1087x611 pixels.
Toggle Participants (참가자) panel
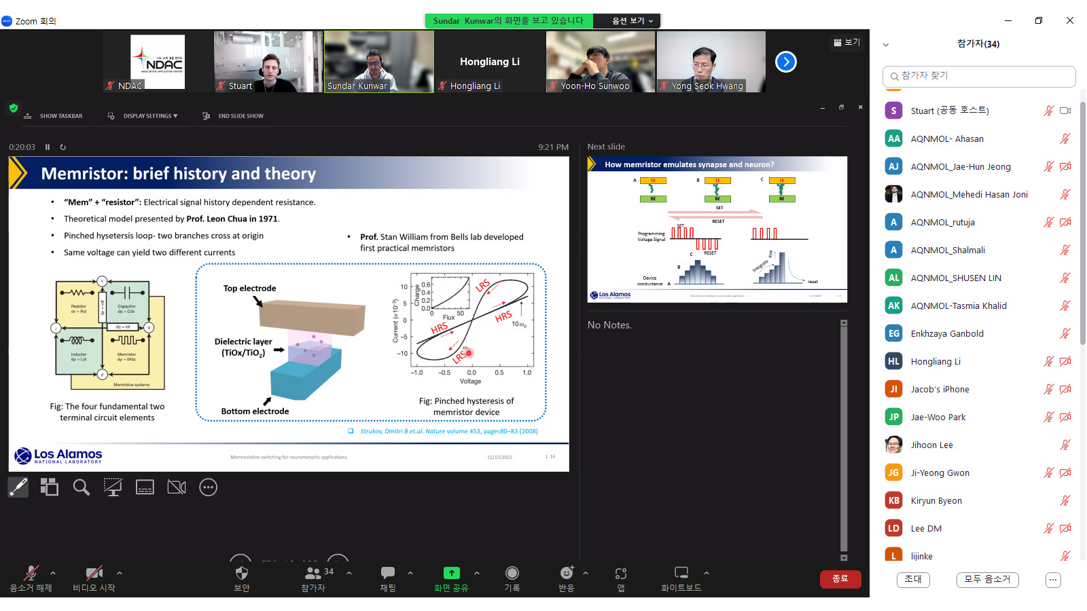click(314, 578)
